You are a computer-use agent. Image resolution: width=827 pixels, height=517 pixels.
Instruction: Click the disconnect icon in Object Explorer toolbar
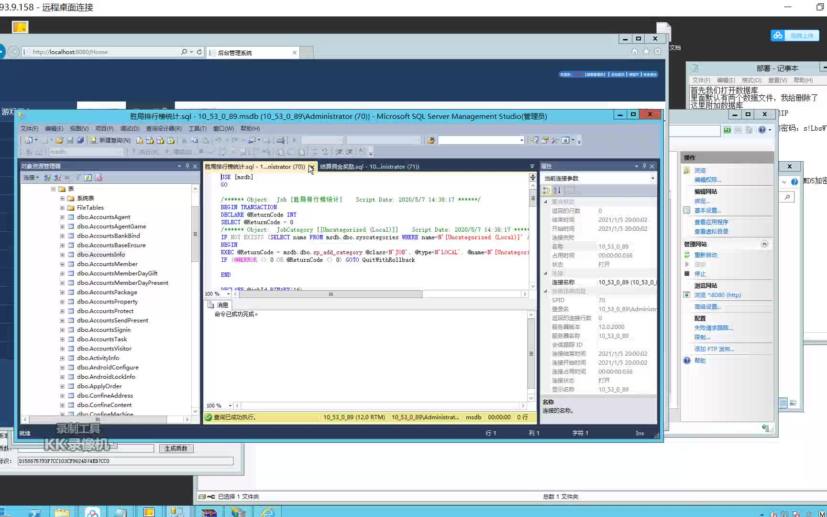tap(57, 178)
